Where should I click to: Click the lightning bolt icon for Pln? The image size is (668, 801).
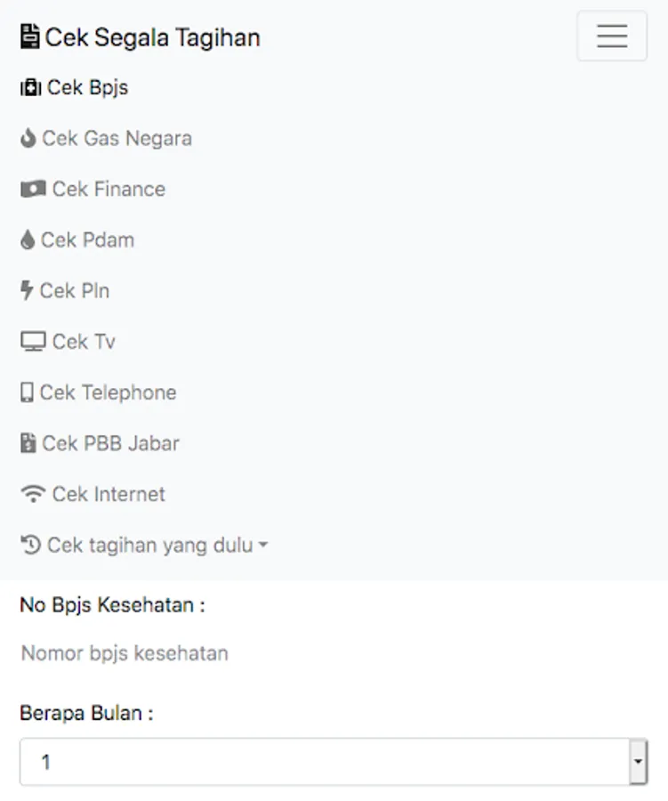27,291
